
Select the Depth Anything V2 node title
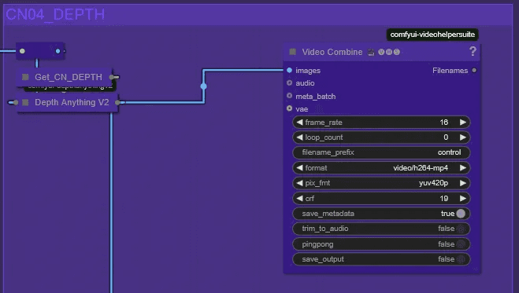click(x=72, y=102)
